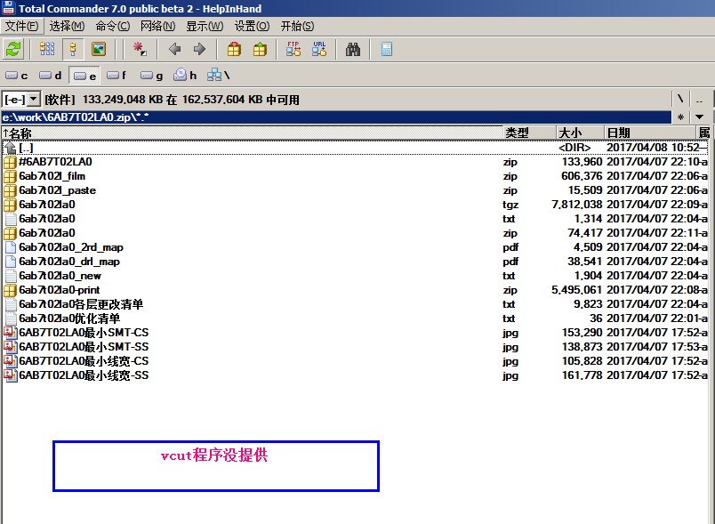Open URL connection icon
This screenshot has height=524, width=715.
point(319,49)
